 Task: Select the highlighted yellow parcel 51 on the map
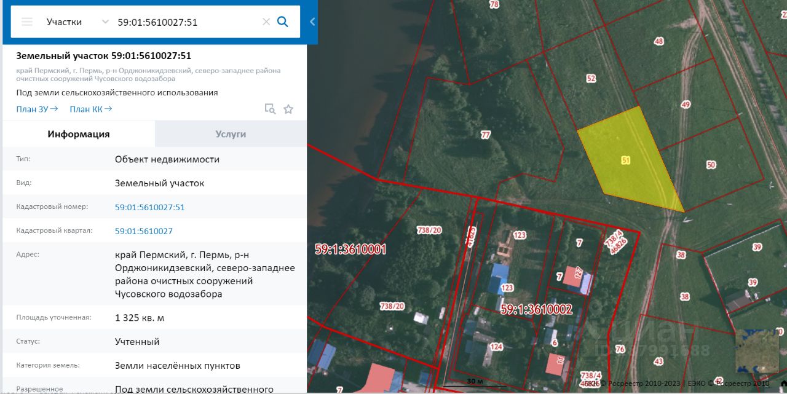tap(626, 160)
